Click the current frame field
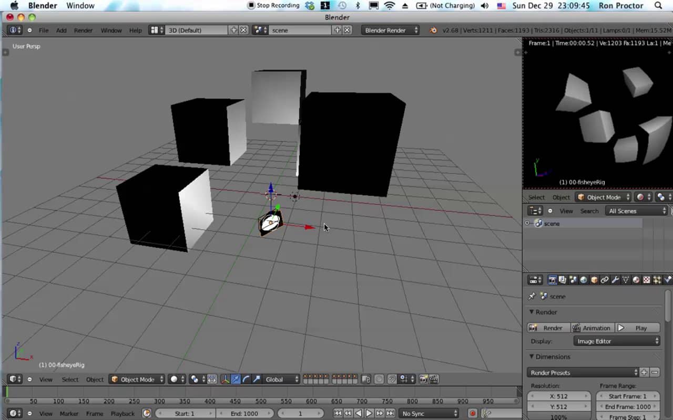 tap(300, 413)
